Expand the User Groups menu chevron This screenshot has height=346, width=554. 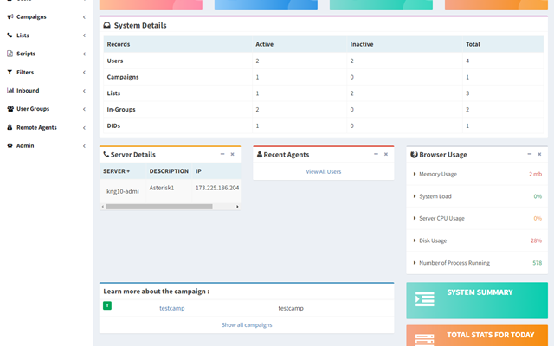(84, 109)
